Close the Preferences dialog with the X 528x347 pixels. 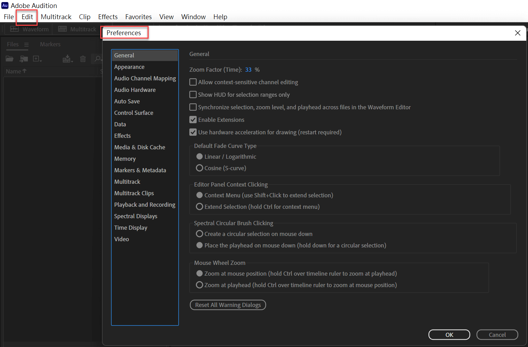tap(518, 33)
